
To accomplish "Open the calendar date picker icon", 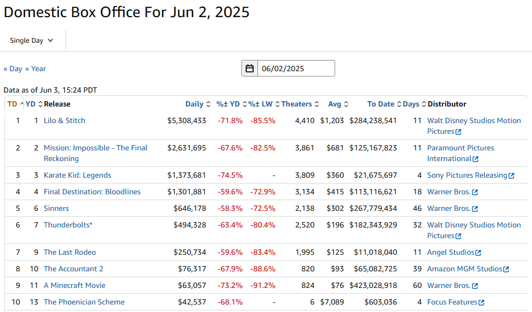I will tap(250, 69).
